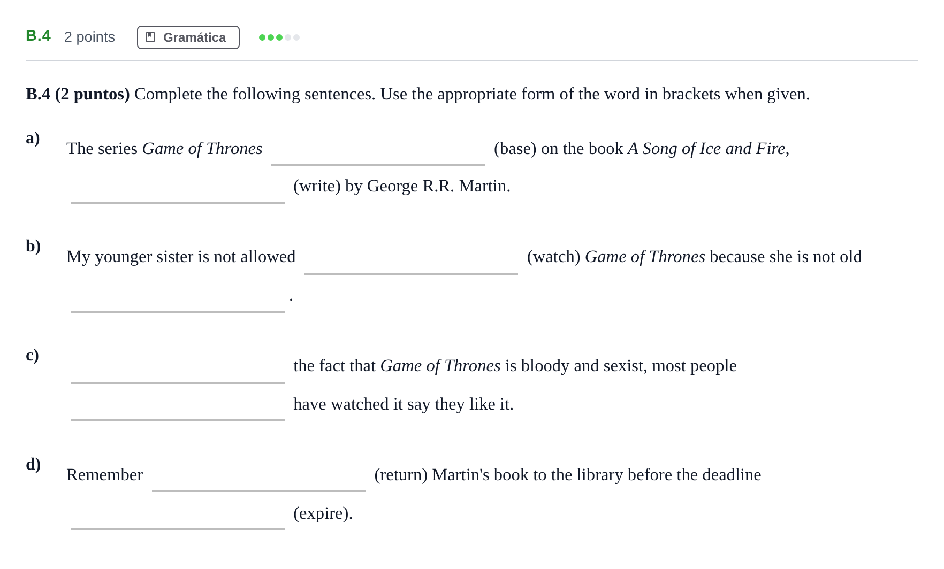
Task: Click the difficulty dots indicator
Action: [279, 37]
